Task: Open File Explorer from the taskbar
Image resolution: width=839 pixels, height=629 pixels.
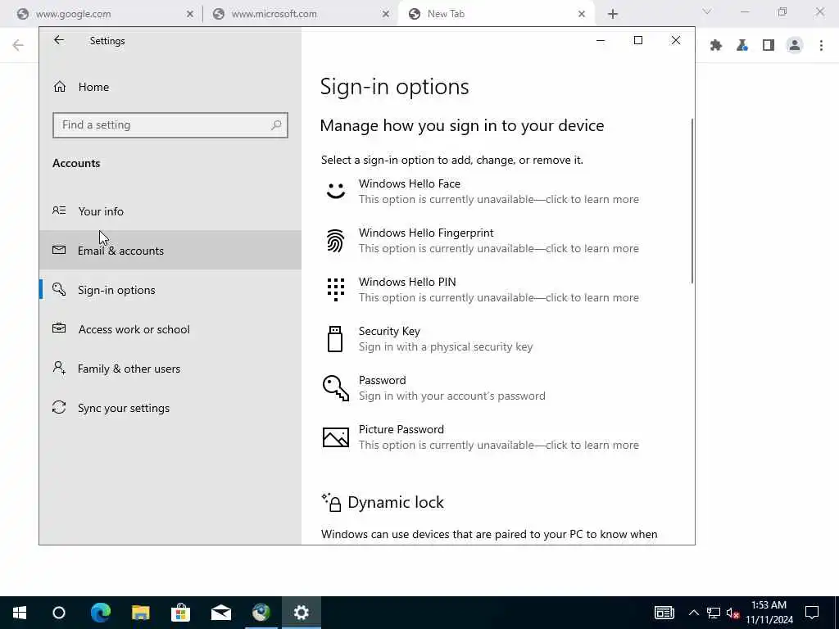Action: point(141,613)
